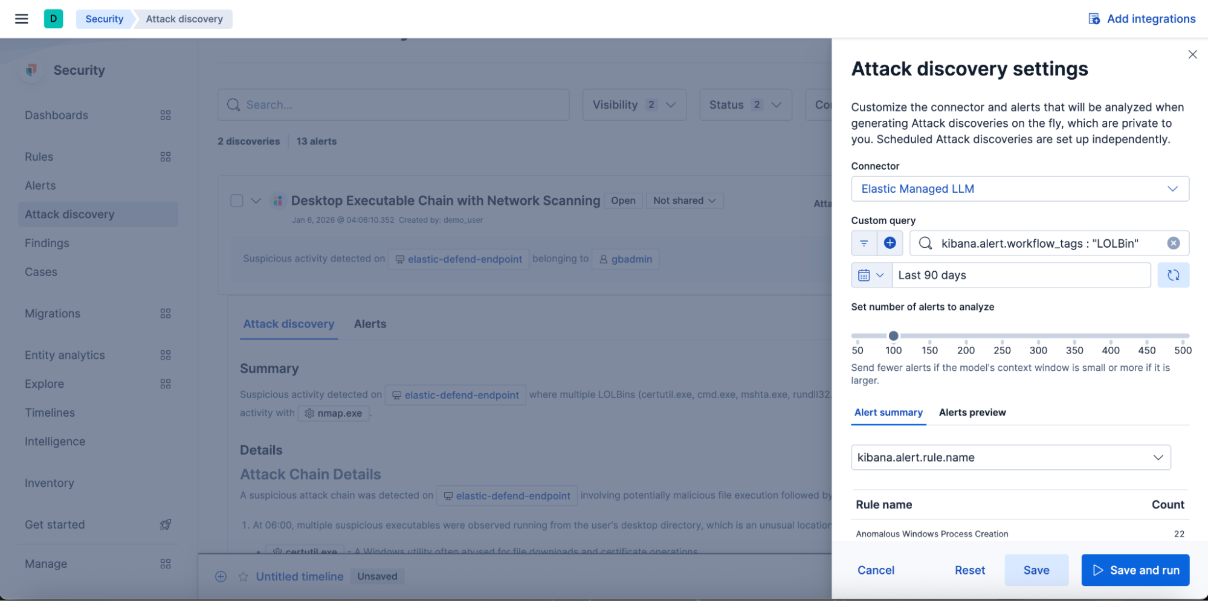Image resolution: width=1208 pixels, height=601 pixels.
Task: Click the Count column header
Action: click(1168, 504)
